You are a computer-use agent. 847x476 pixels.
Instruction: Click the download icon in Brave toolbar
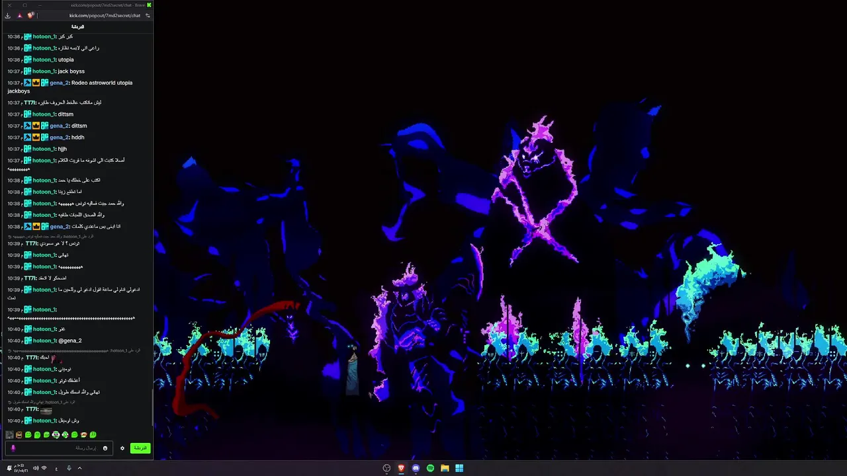[7, 15]
